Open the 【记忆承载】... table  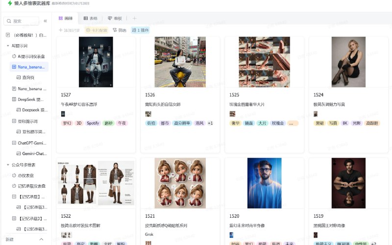coord(28,197)
